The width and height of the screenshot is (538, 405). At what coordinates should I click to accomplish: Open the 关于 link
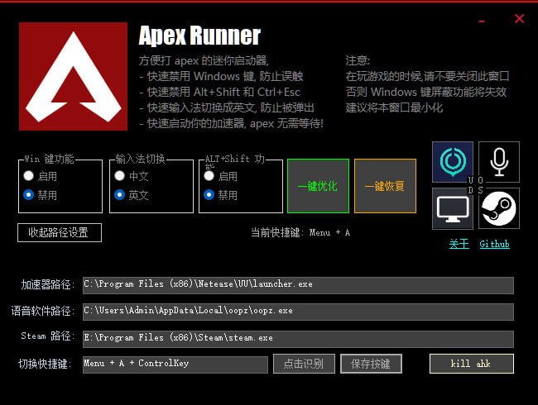click(x=459, y=244)
